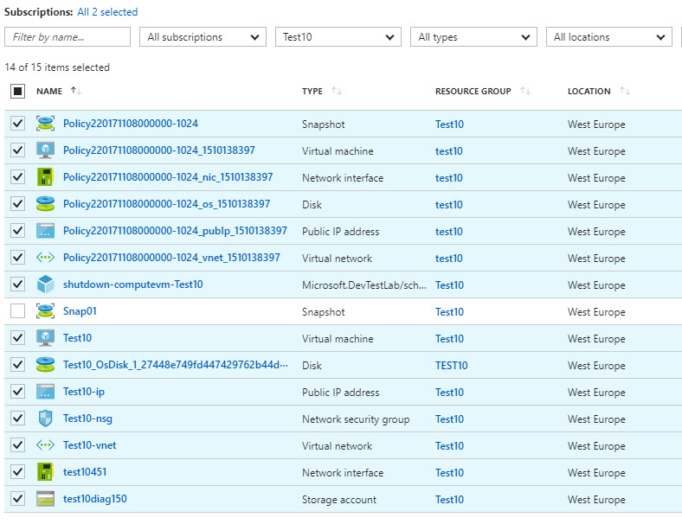Open the All types dropdown
The image size is (682, 524).
tap(473, 37)
